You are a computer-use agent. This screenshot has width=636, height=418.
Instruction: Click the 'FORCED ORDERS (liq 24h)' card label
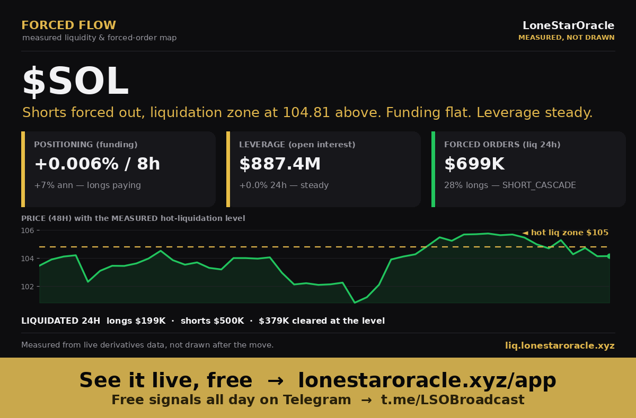[x=502, y=145]
